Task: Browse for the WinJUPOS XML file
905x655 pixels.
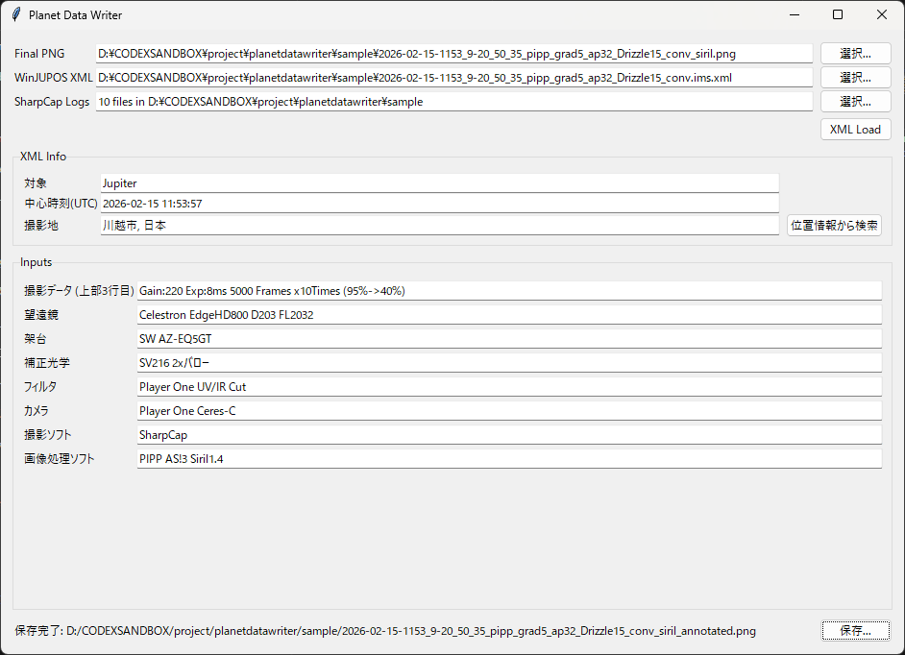Action: [x=855, y=77]
